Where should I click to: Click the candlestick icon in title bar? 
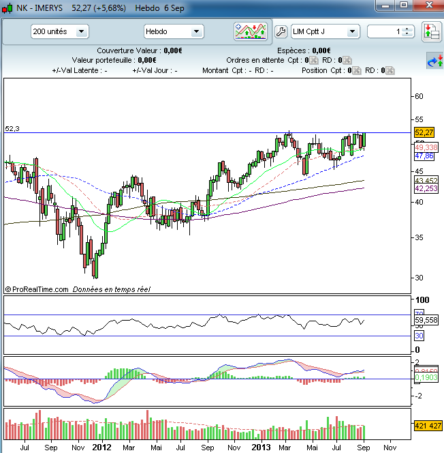(x=7, y=8)
